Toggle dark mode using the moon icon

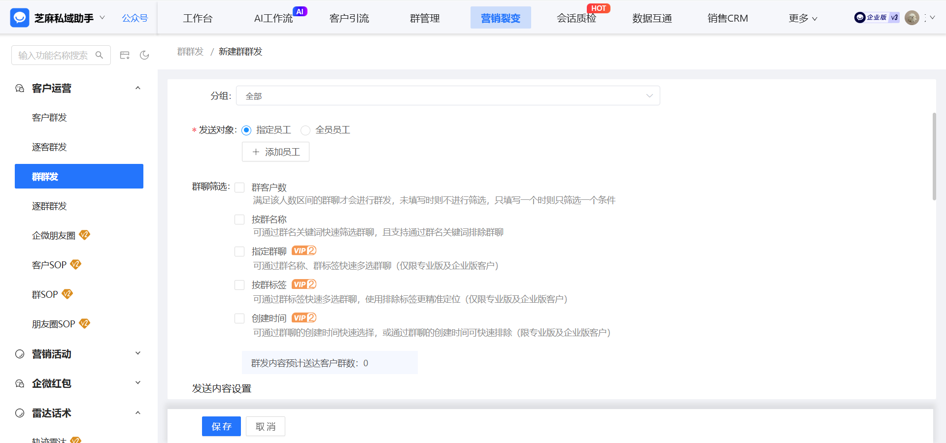pyautogui.click(x=144, y=55)
